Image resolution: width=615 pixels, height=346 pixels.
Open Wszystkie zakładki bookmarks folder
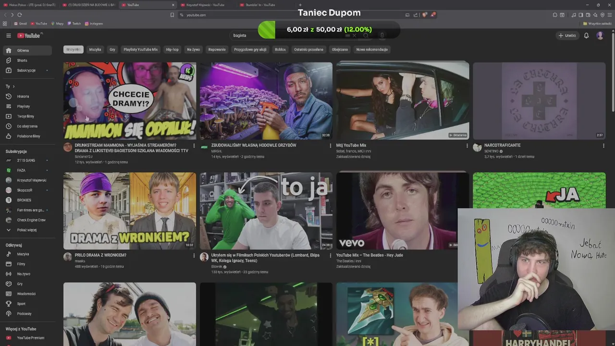pos(597,24)
